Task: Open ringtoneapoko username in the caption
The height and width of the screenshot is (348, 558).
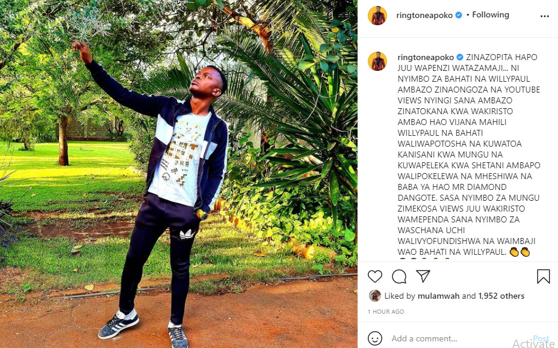Action: coord(426,57)
